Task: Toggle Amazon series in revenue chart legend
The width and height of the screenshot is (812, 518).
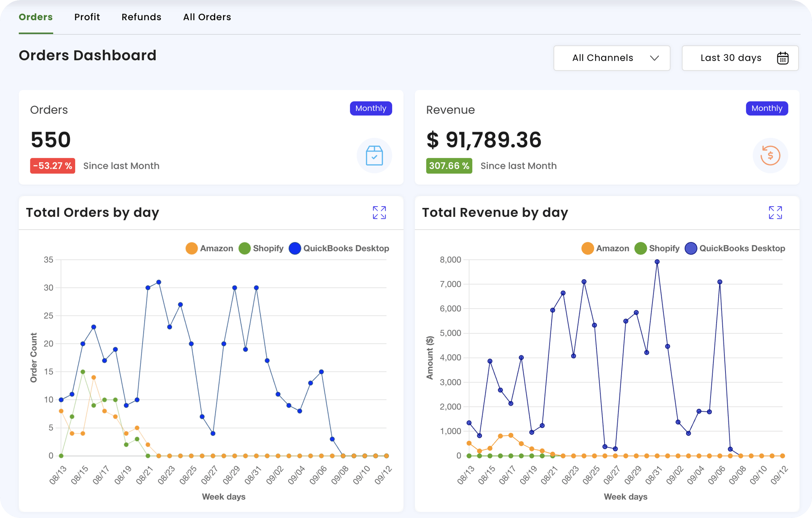Action: tap(605, 248)
